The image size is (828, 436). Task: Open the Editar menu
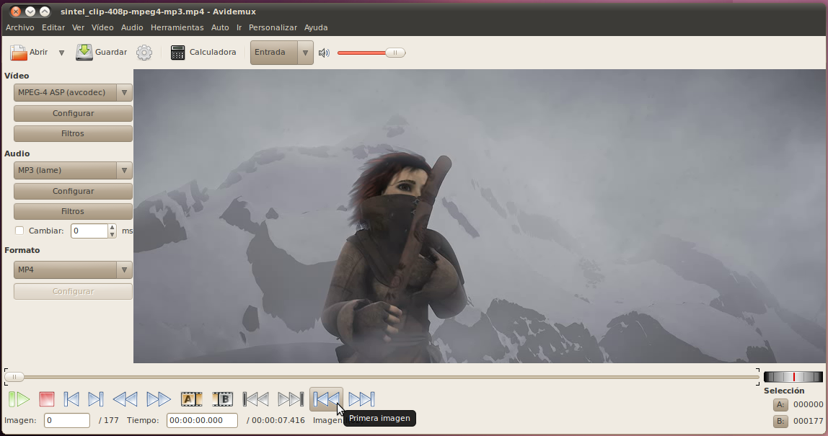click(x=53, y=27)
